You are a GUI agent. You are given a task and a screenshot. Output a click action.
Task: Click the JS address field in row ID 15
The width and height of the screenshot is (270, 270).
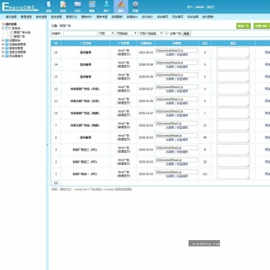[177, 50]
